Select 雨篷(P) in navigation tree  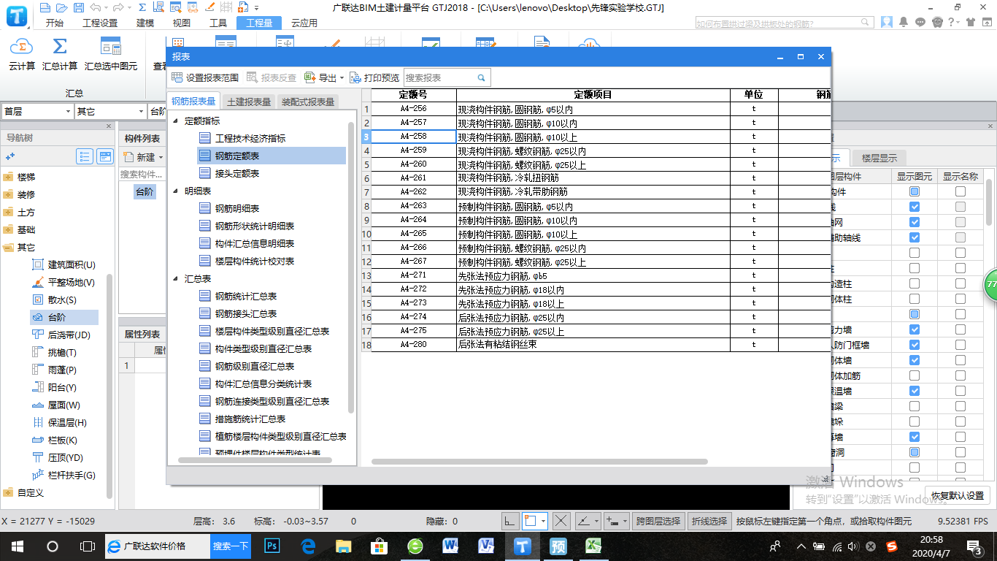55,370
